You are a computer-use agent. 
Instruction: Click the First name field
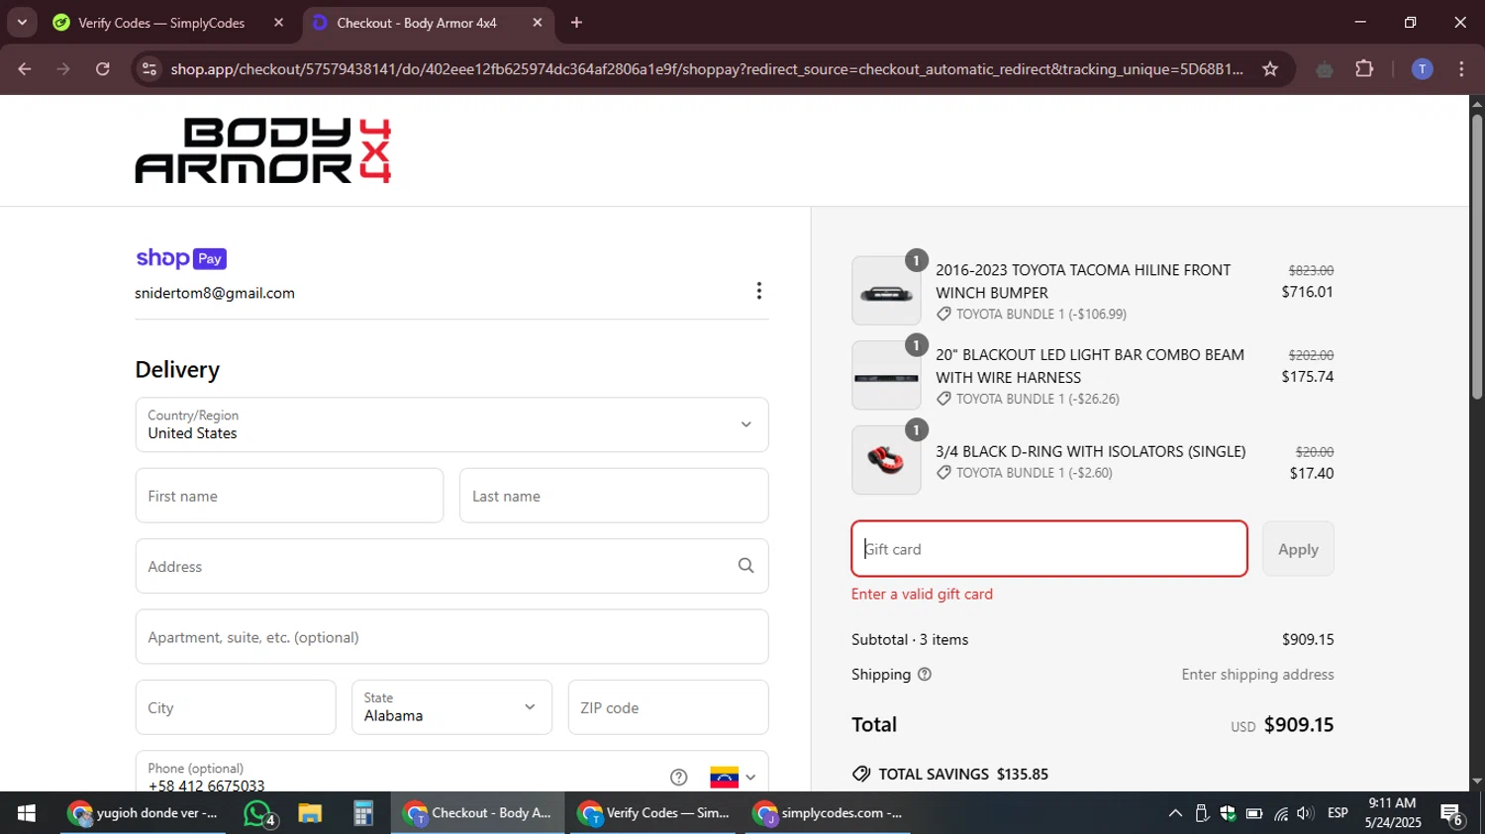click(x=289, y=496)
